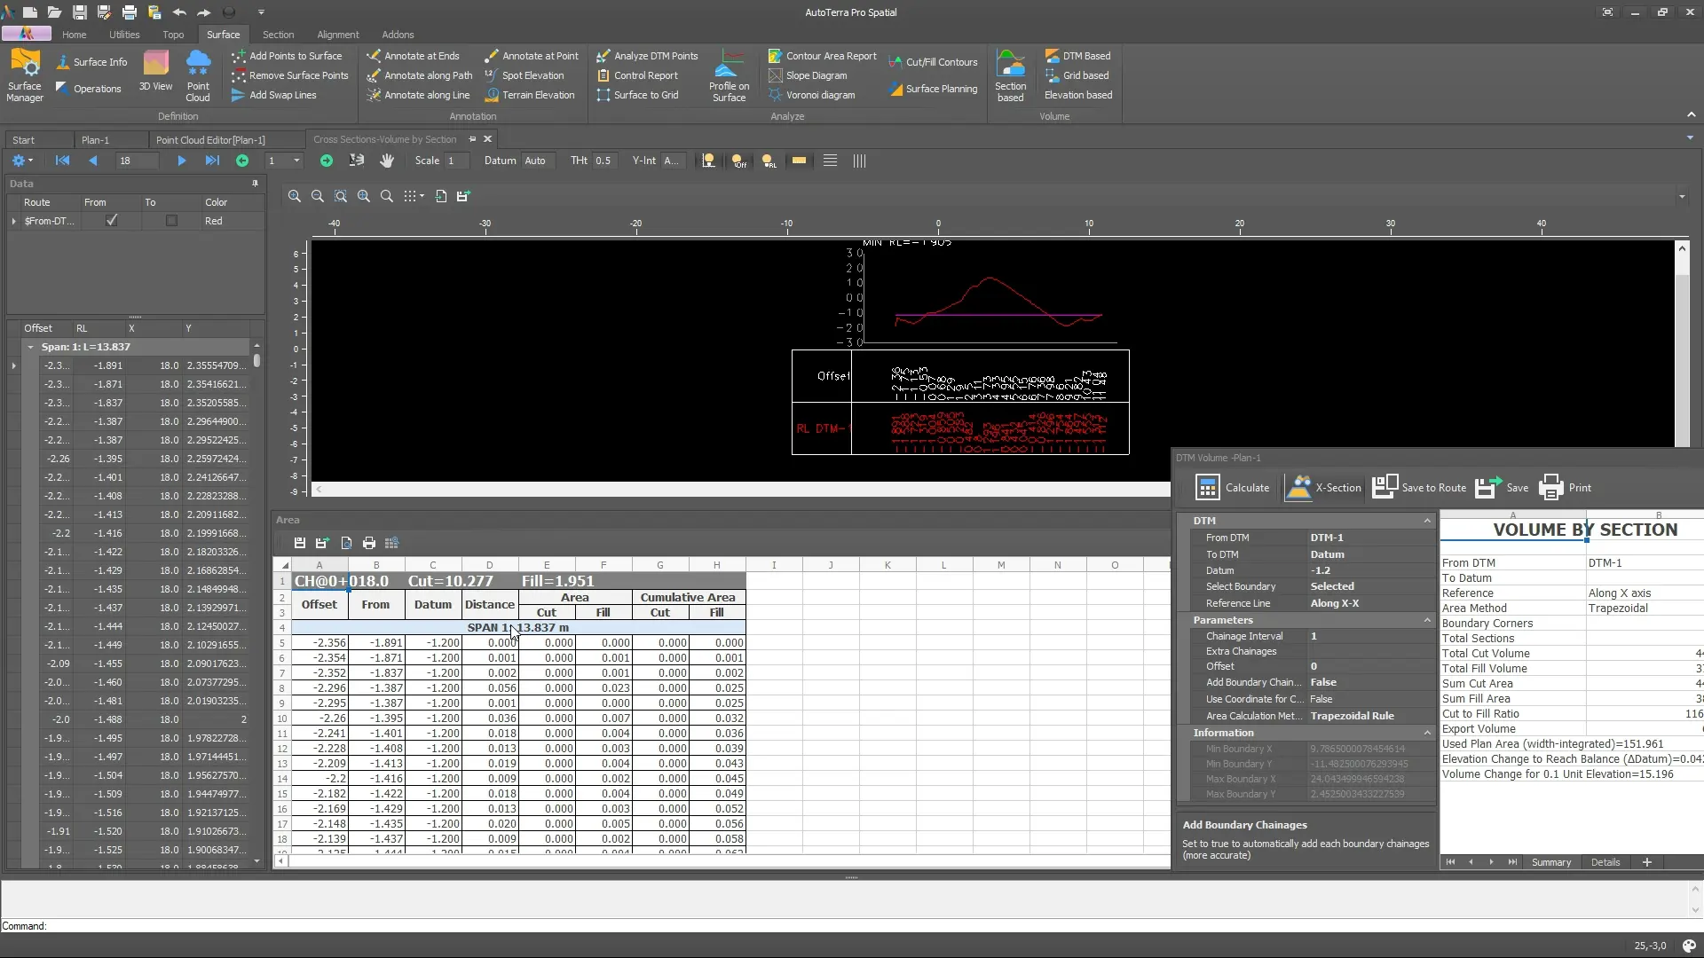Go to previous cross section
Image resolution: width=1704 pixels, height=958 pixels.
tap(92, 161)
